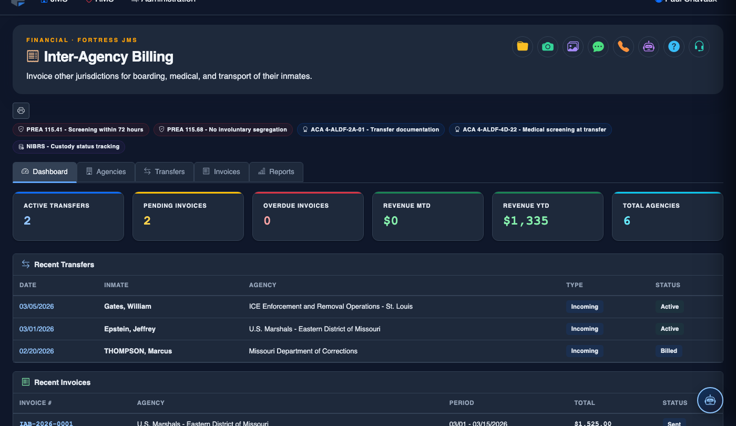The width and height of the screenshot is (736, 426).
Task: Click the blue question mark help icon
Action: click(674, 47)
